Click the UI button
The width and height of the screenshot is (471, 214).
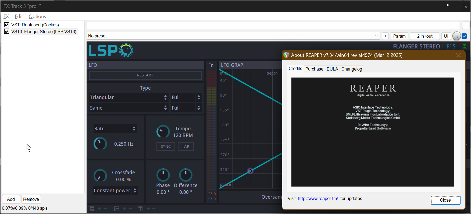[446, 36]
